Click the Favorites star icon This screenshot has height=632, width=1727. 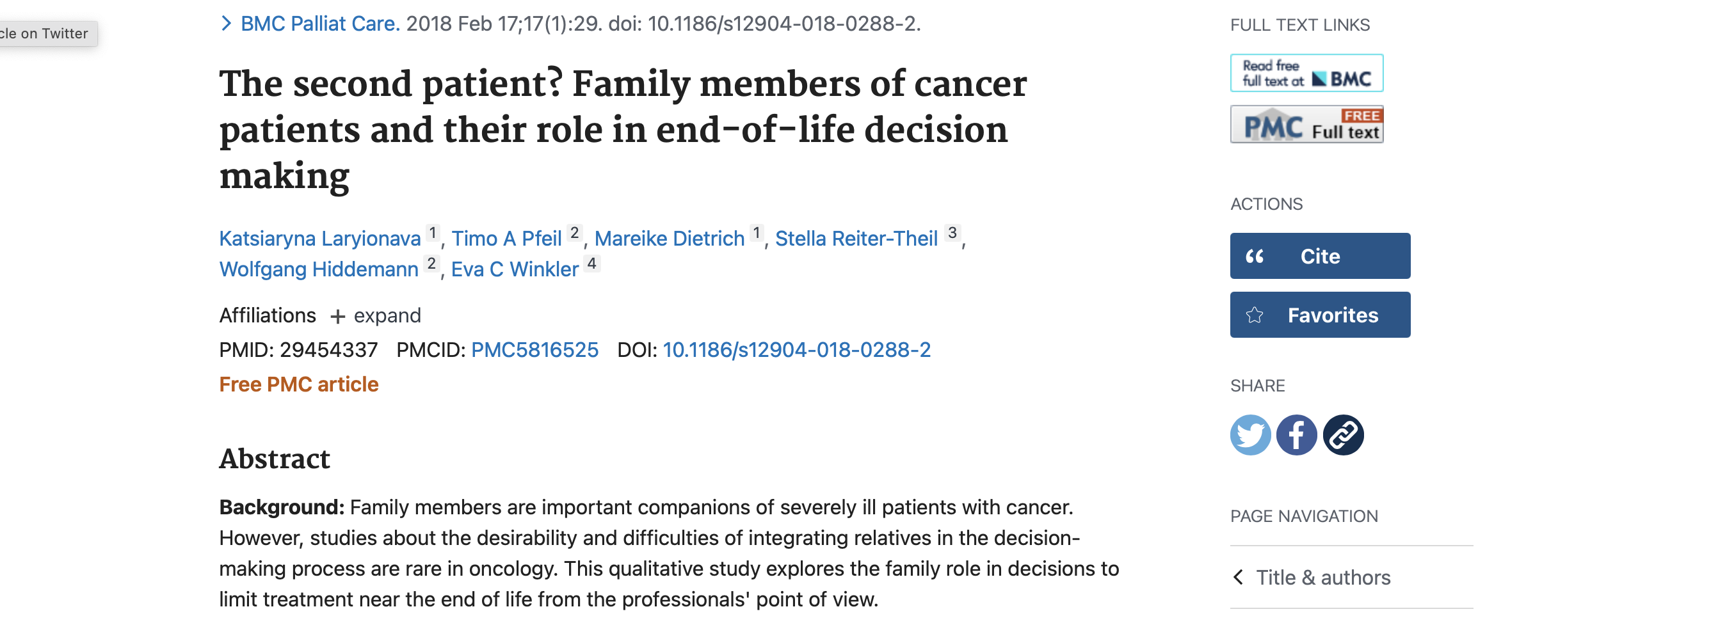pos(1255,315)
